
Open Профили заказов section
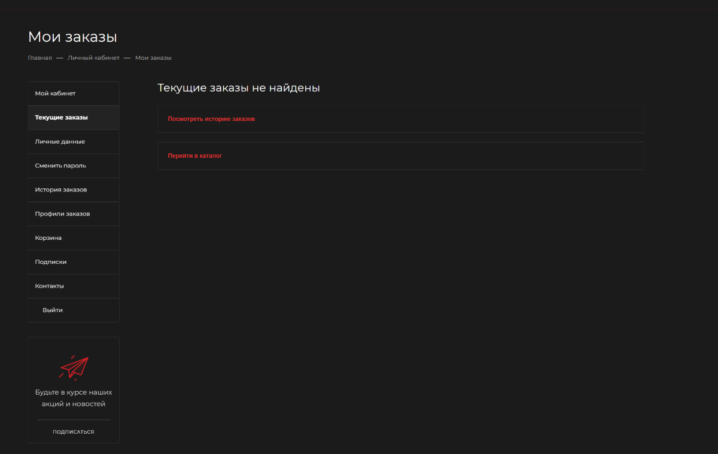[63, 214]
